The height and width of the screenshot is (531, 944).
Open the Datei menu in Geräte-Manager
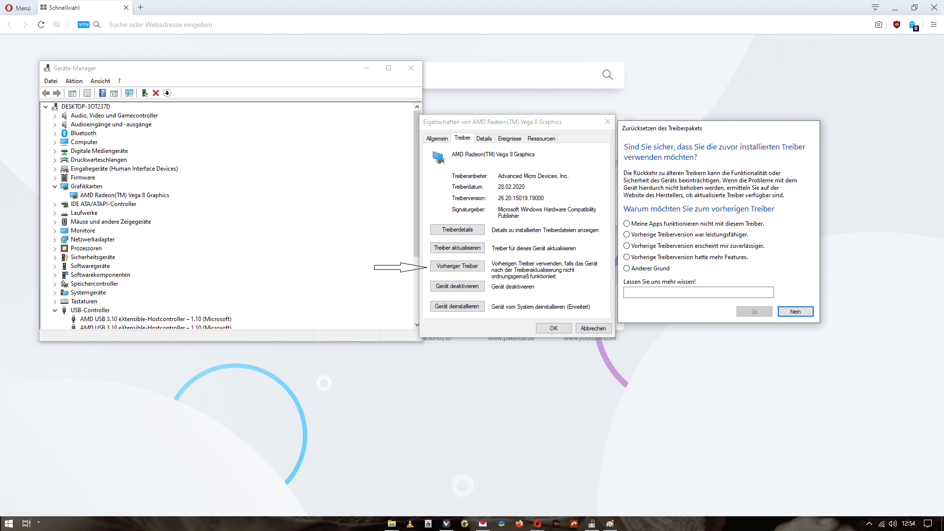coord(51,81)
